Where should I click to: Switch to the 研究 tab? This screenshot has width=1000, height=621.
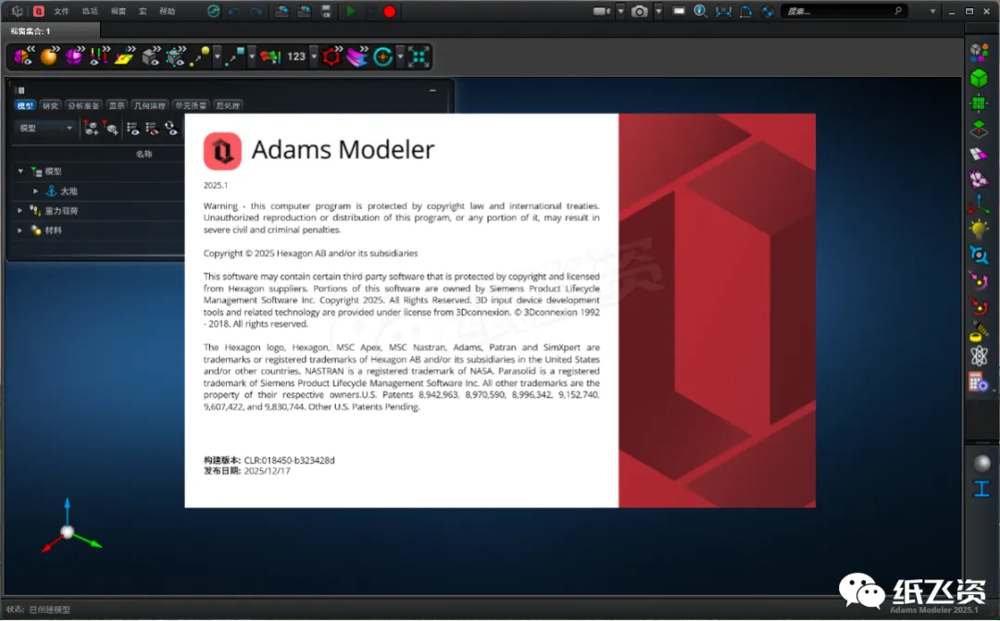(50, 106)
